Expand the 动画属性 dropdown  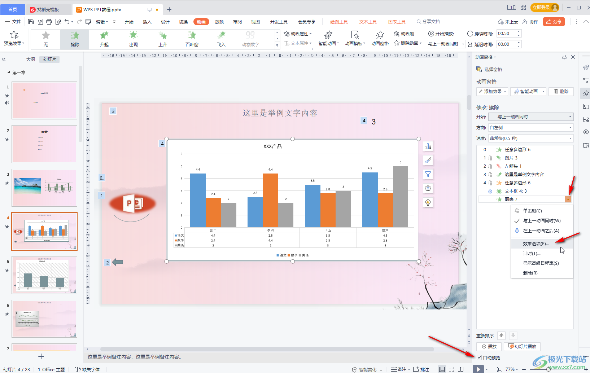[298, 34]
